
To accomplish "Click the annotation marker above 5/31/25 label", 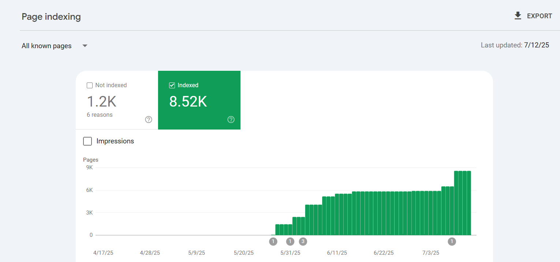I will click(290, 241).
